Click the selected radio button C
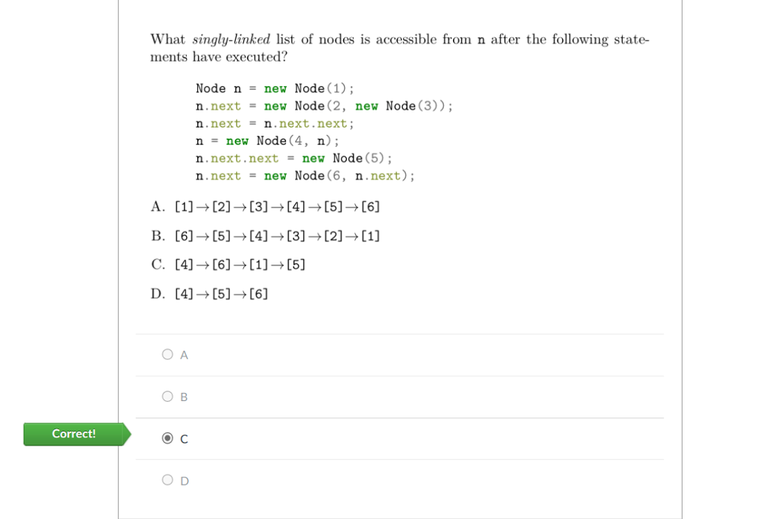759x519 pixels. click(x=168, y=439)
